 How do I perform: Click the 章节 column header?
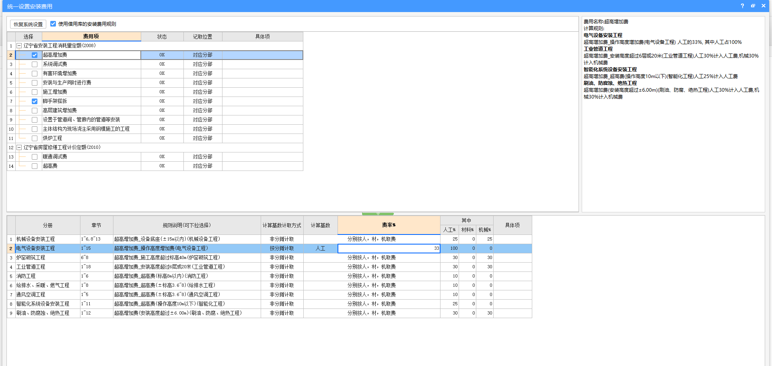click(97, 225)
